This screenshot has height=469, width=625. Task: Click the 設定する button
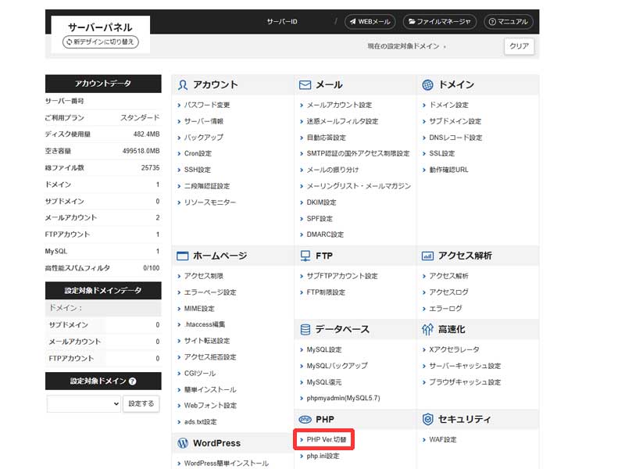pyautogui.click(x=141, y=403)
